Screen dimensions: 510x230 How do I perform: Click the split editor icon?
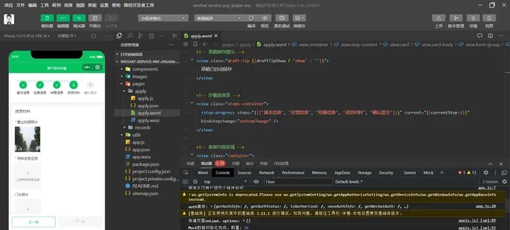pos(491,36)
